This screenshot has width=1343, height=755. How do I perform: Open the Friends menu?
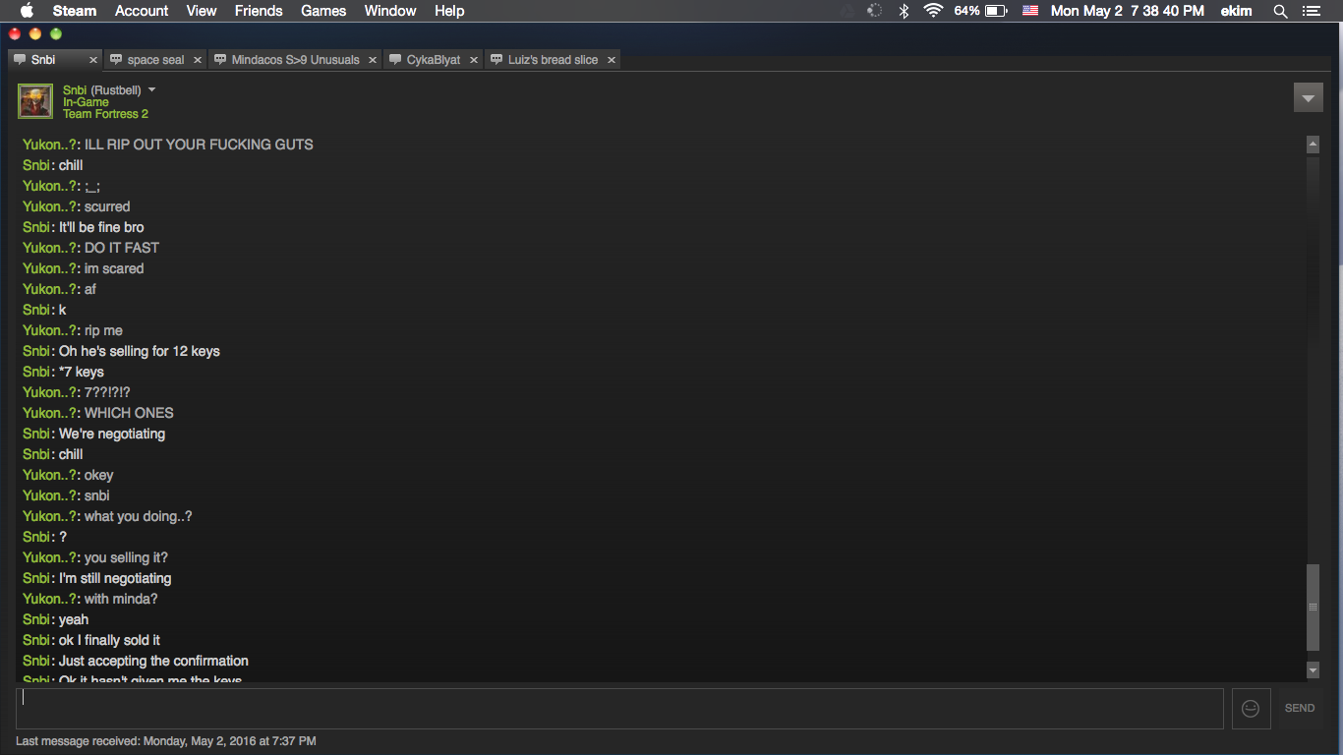click(x=259, y=11)
